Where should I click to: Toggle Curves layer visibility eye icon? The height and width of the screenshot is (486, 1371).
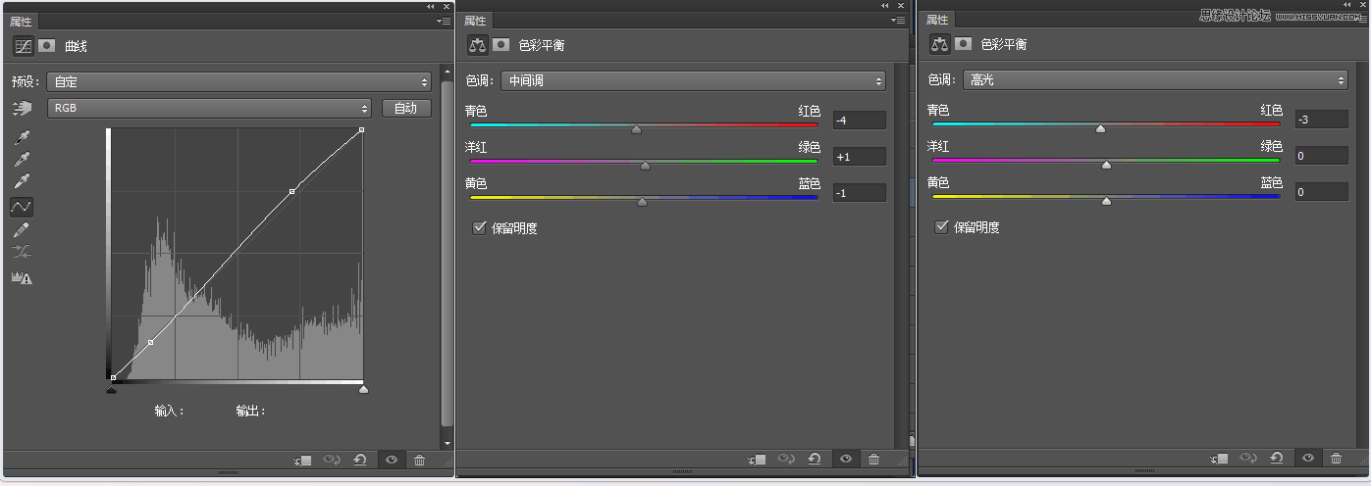391,460
